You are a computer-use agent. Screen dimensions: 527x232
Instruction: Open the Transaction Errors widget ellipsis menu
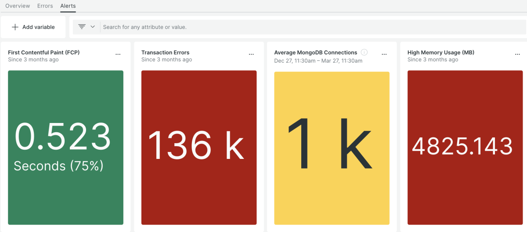click(251, 54)
